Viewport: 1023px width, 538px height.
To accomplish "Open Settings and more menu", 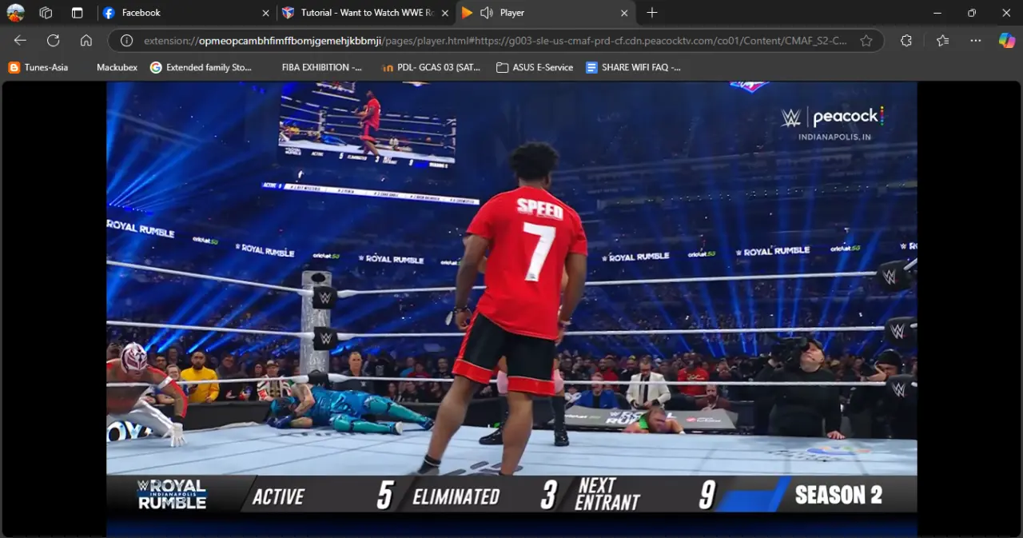I will pyautogui.click(x=976, y=40).
